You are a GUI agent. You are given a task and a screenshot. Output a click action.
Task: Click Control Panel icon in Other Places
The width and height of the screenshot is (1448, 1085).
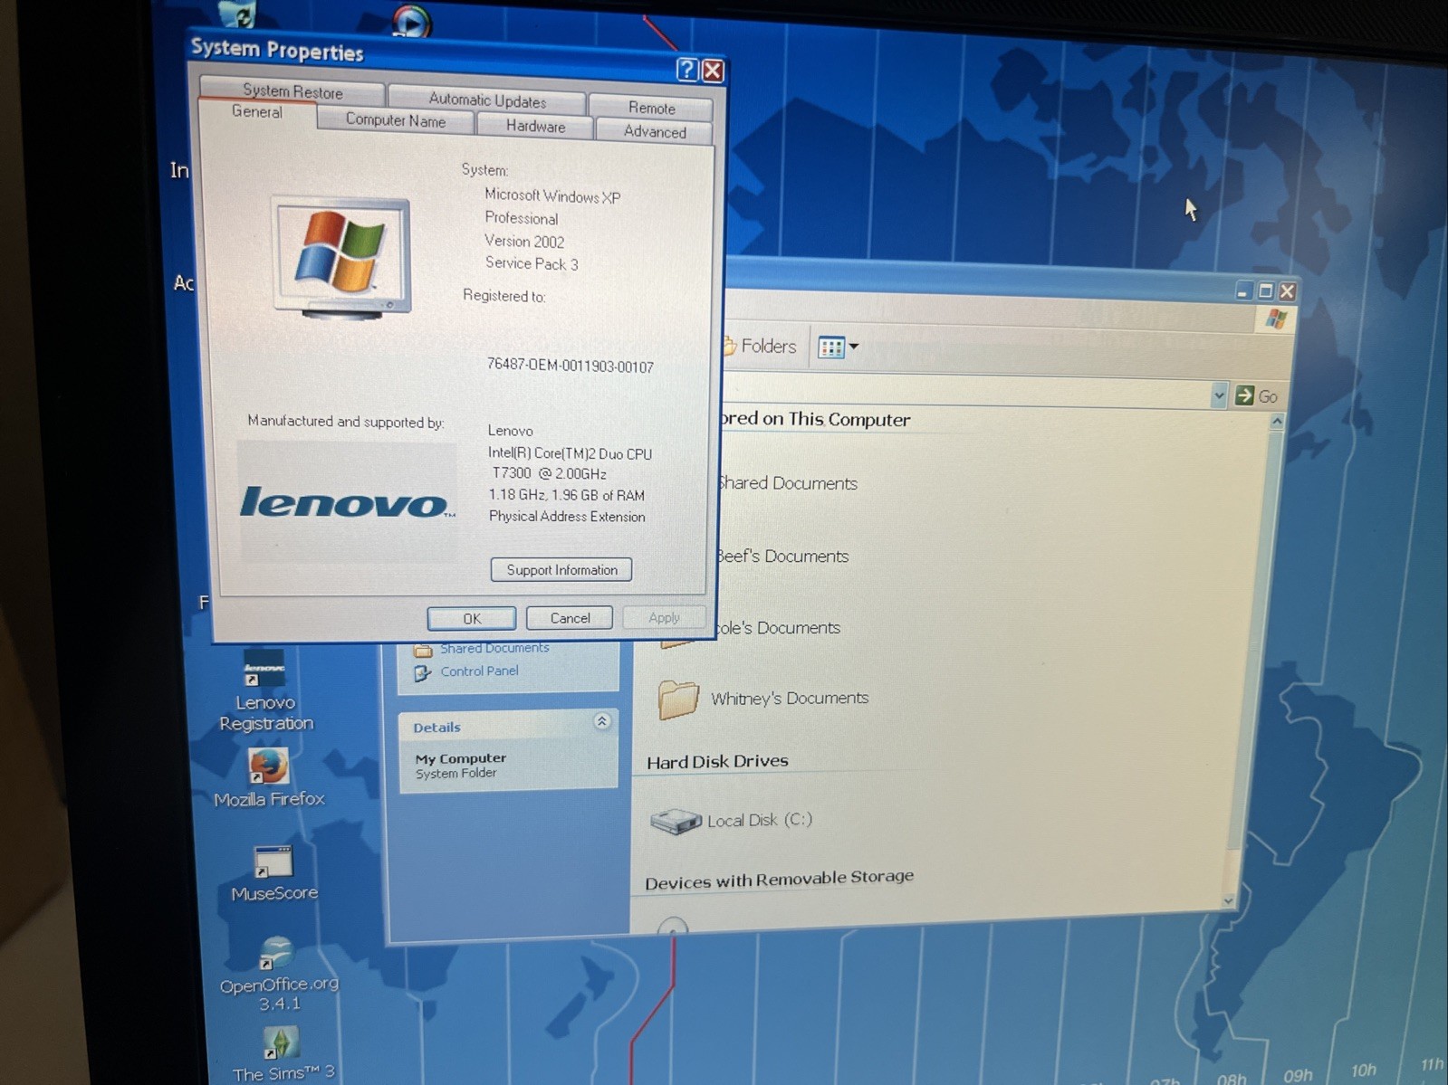[422, 673]
